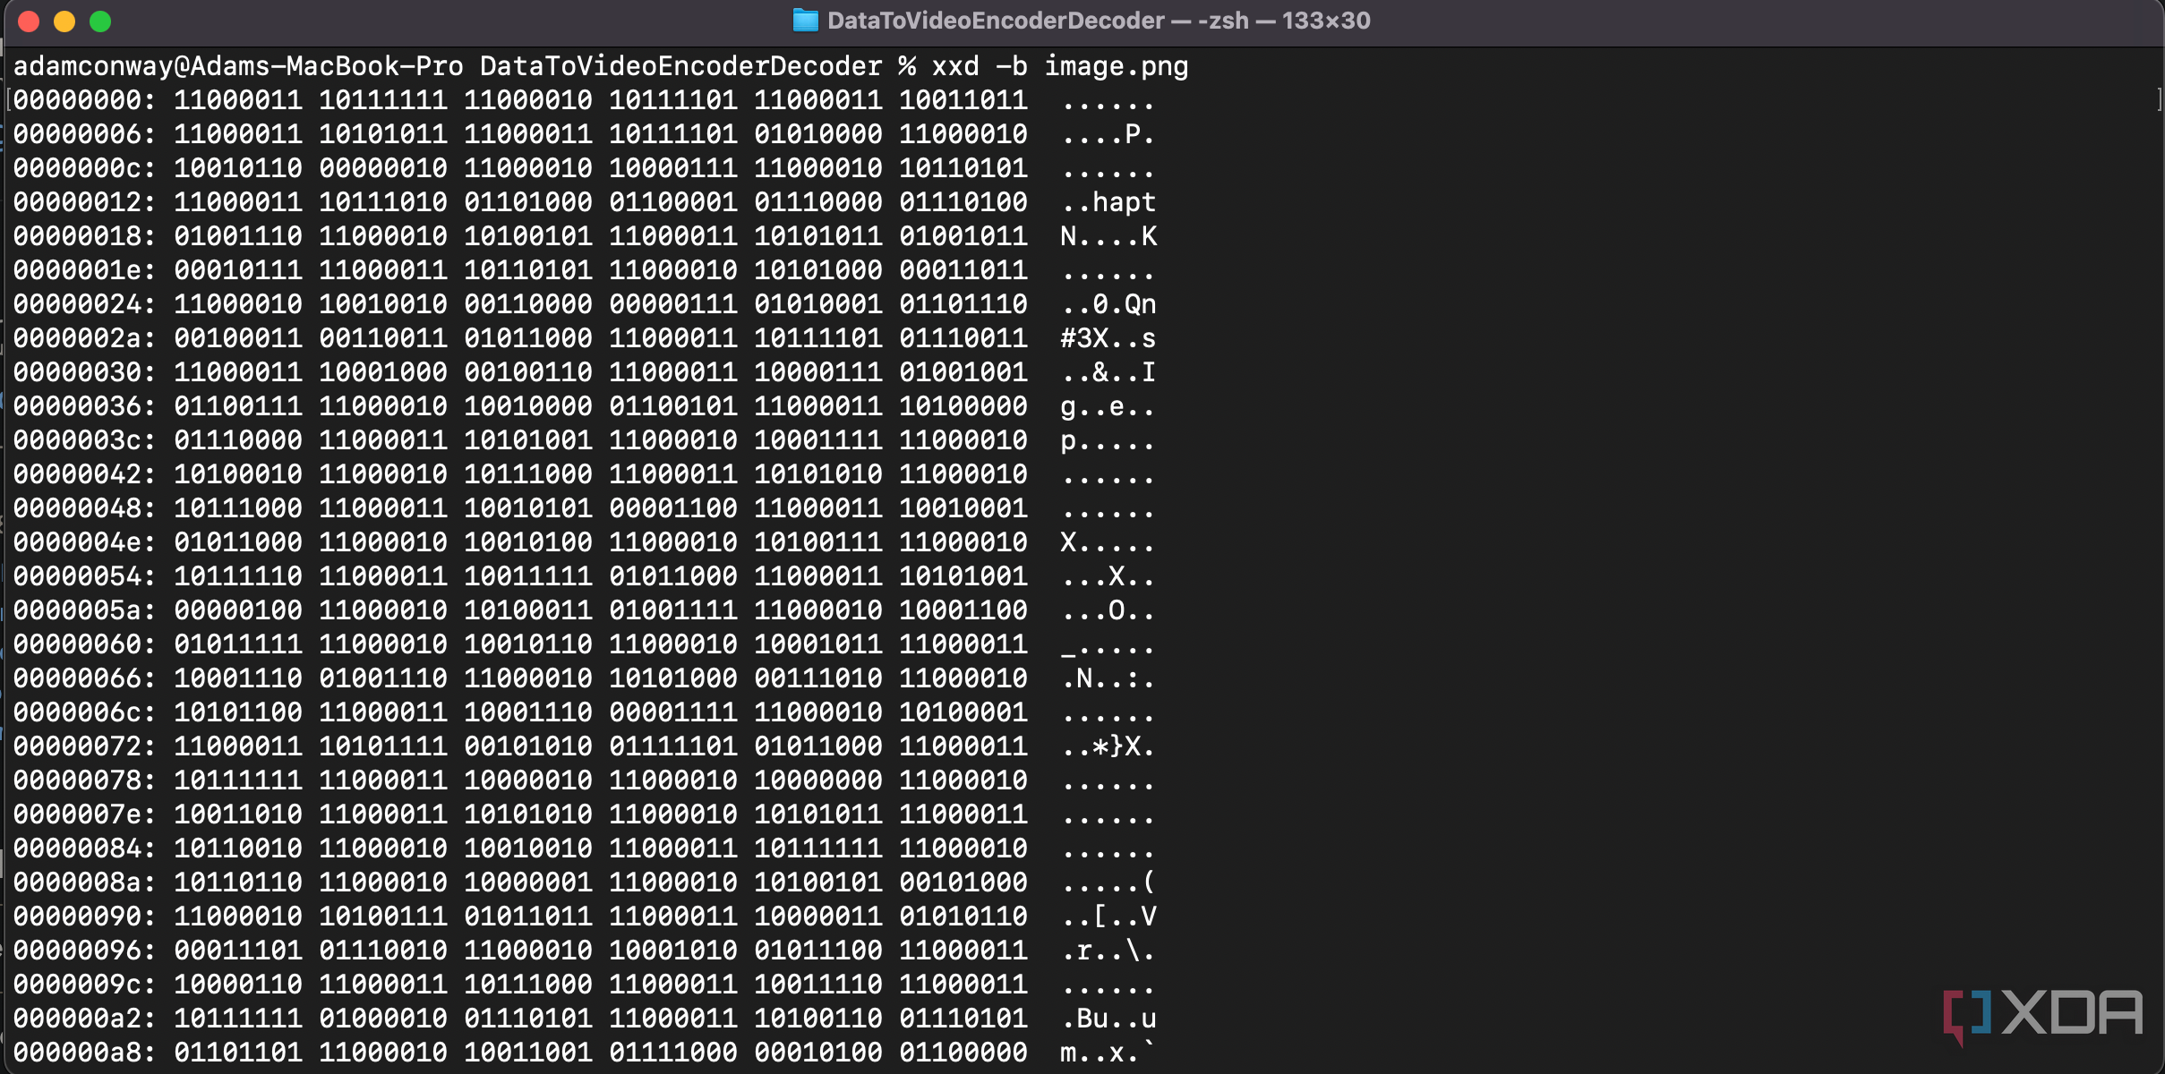Click ASCII text '..0.Qn'
2165x1074 pixels.
1108,304
